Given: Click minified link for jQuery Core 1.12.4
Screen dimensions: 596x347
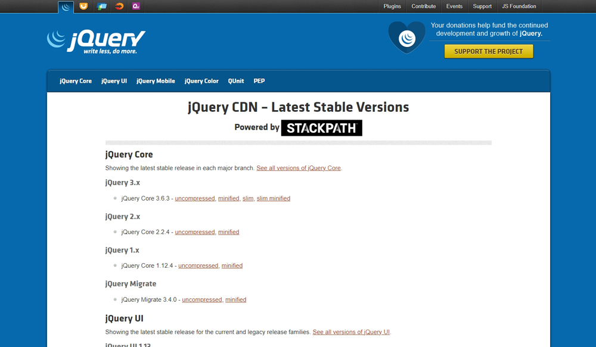Looking at the screenshot, I should 232,265.
